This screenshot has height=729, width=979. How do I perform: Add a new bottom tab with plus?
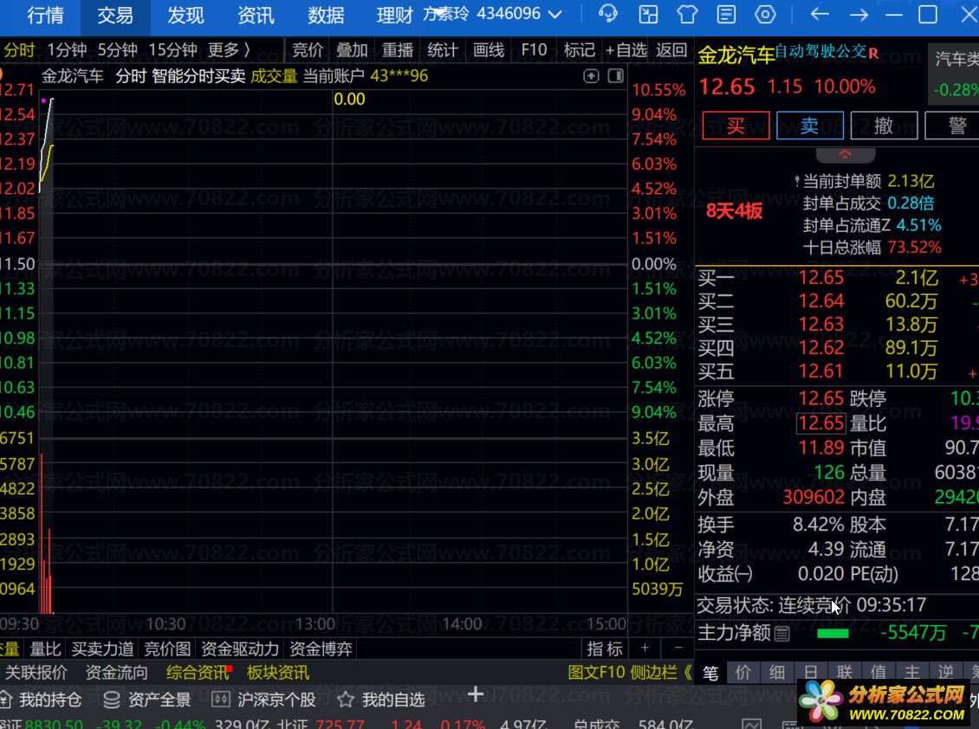pyautogui.click(x=475, y=694)
